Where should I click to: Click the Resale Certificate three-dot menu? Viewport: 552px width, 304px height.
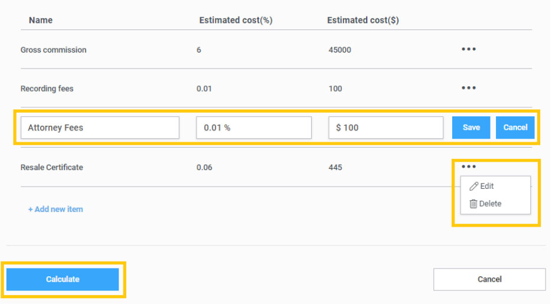pos(468,167)
